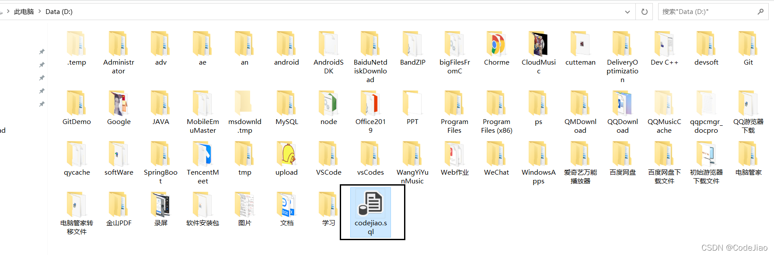Select the Google folder icon
The width and height of the screenshot is (774, 255).
click(x=119, y=103)
